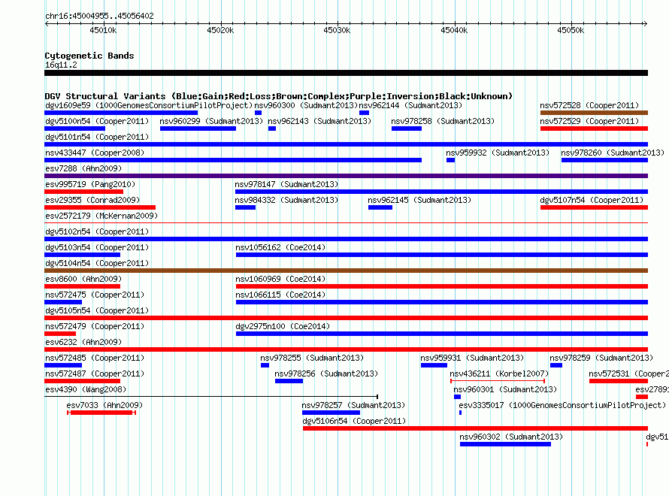Image resolution: width=669 pixels, height=496 pixels.
Task: Open esv8600 (Ahn2009) variant
Action: 83,279
